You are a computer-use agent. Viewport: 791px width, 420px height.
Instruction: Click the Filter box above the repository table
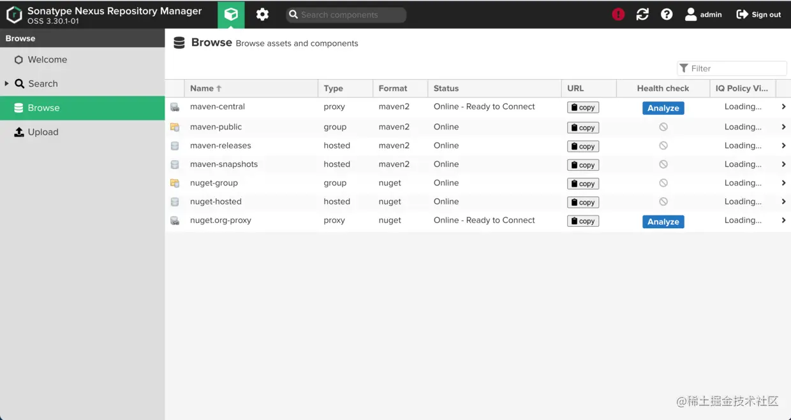click(732, 68)
